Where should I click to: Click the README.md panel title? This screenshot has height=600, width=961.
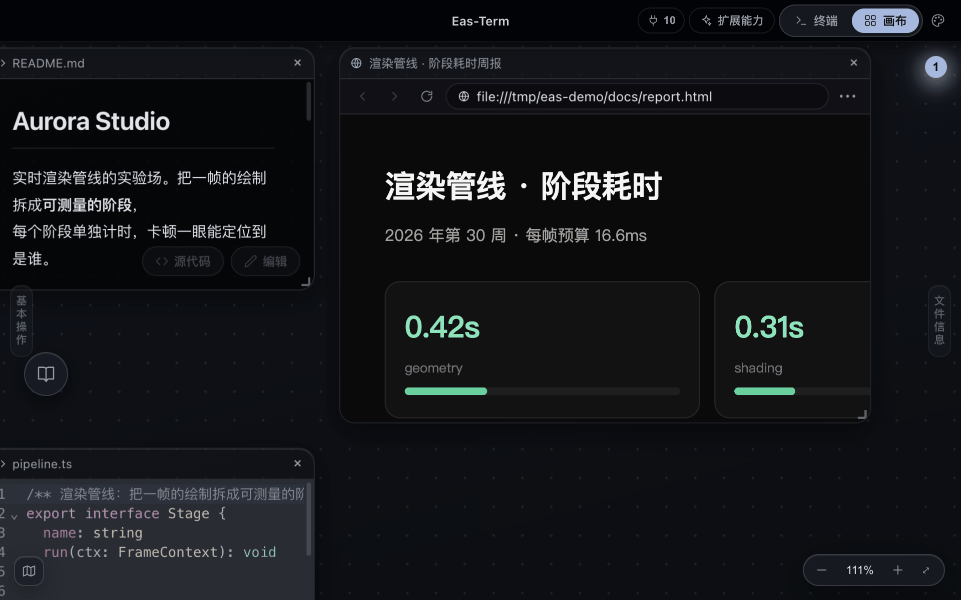coord(49,63)
